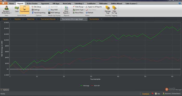This screenshot has height=96, width=182.
Task: Close the Overall report tab
Action: pos(10,19)
